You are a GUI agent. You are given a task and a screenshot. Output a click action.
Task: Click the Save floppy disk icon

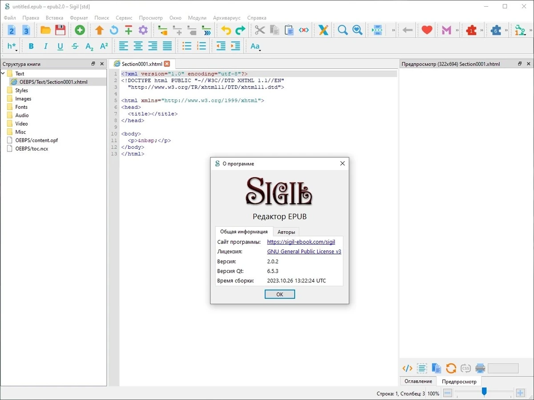[60, 30]
